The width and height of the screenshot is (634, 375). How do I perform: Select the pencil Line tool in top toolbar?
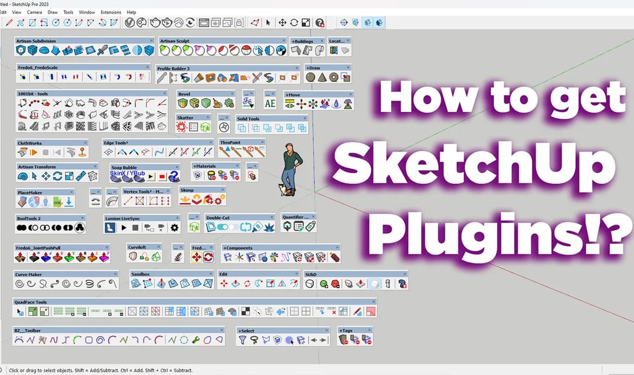pyautogui.click(x=9, y=23)
